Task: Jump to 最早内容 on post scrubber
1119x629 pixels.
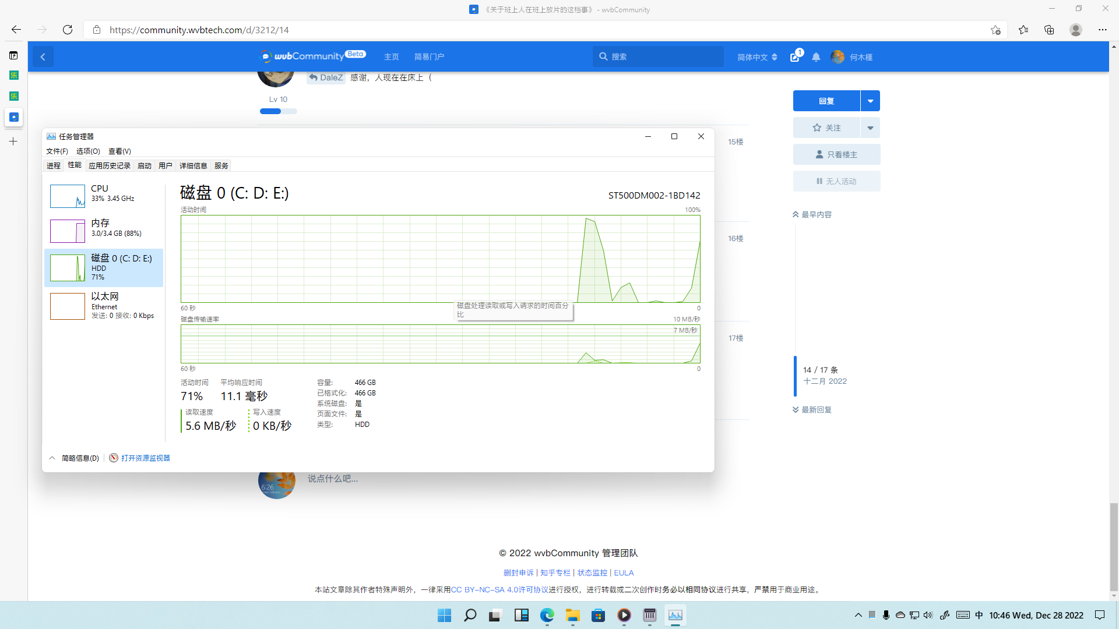Action: click(x=812, y=214)
